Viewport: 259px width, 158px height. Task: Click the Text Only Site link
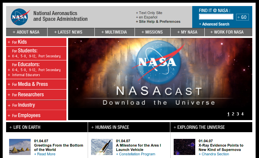(149, 13)
